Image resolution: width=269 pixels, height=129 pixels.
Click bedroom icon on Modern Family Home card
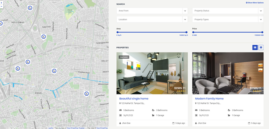click(196, 110)
